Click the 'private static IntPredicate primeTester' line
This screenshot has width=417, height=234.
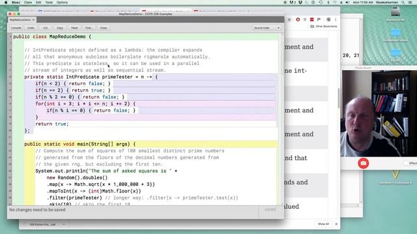(x=91, y=77)
